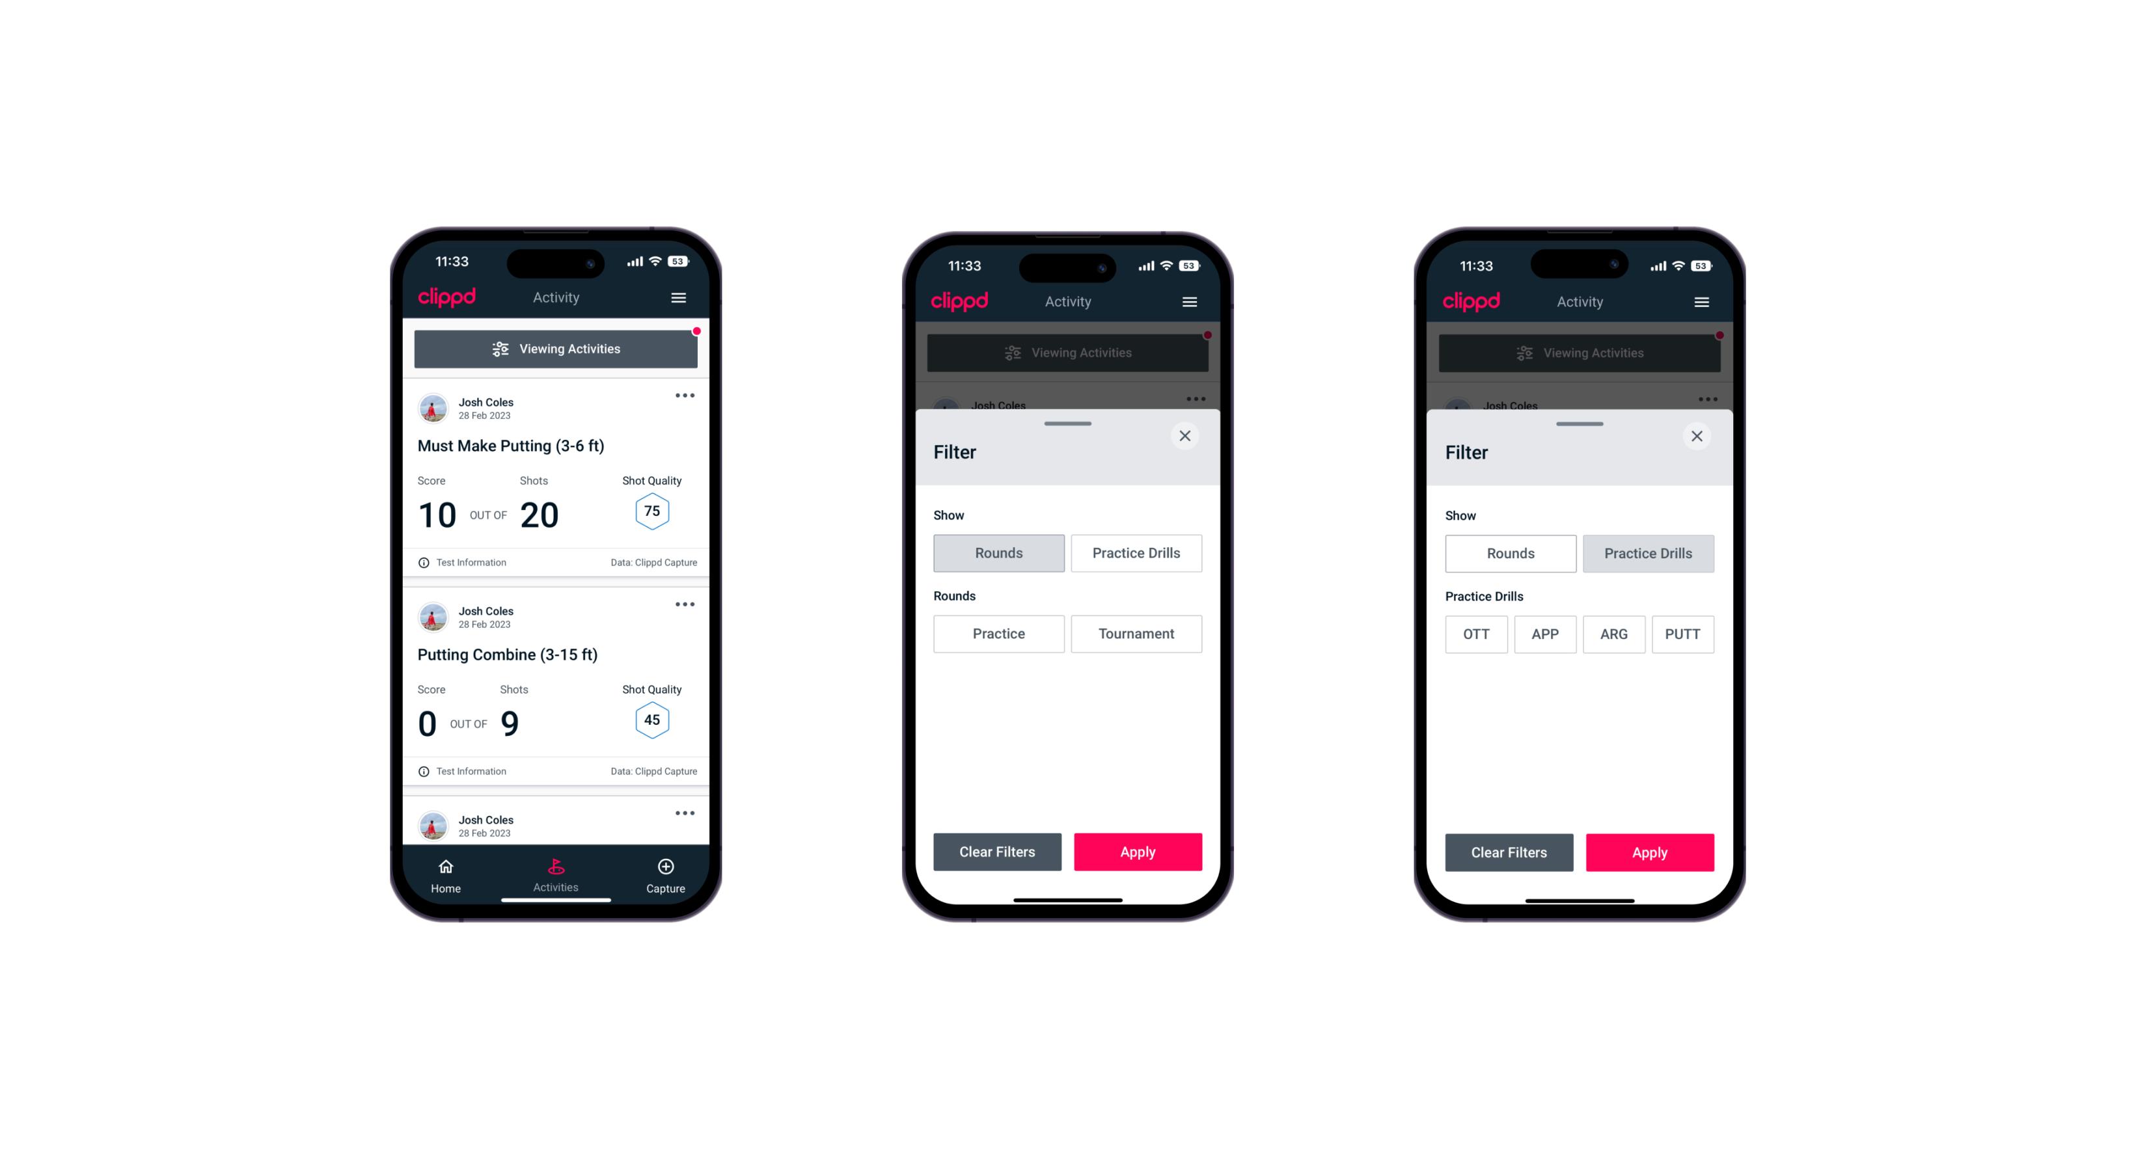This screenshot has width=2136, height=1149.
Task: Tap the Activities tab icon
Action: [556, 869]
